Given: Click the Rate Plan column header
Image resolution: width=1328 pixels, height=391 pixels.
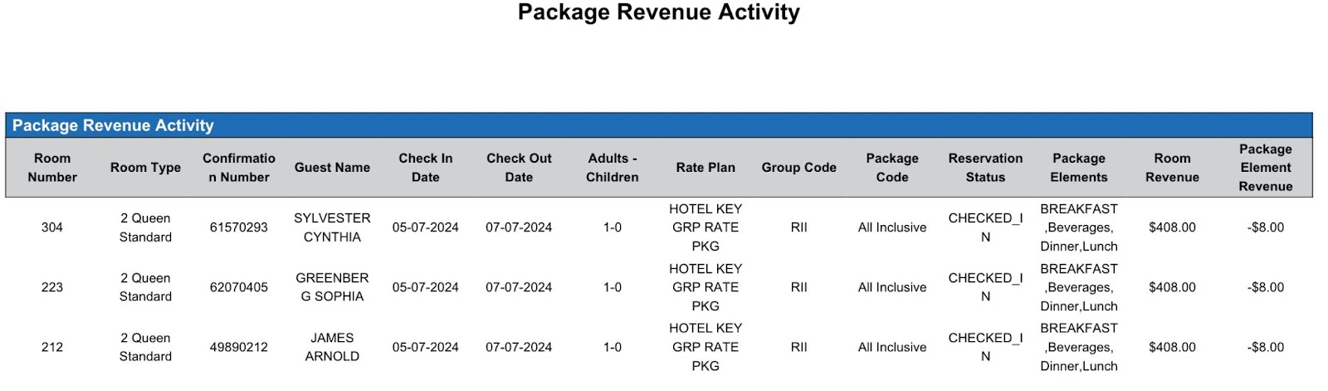Looking at the screenshot, I should (705, 168).
